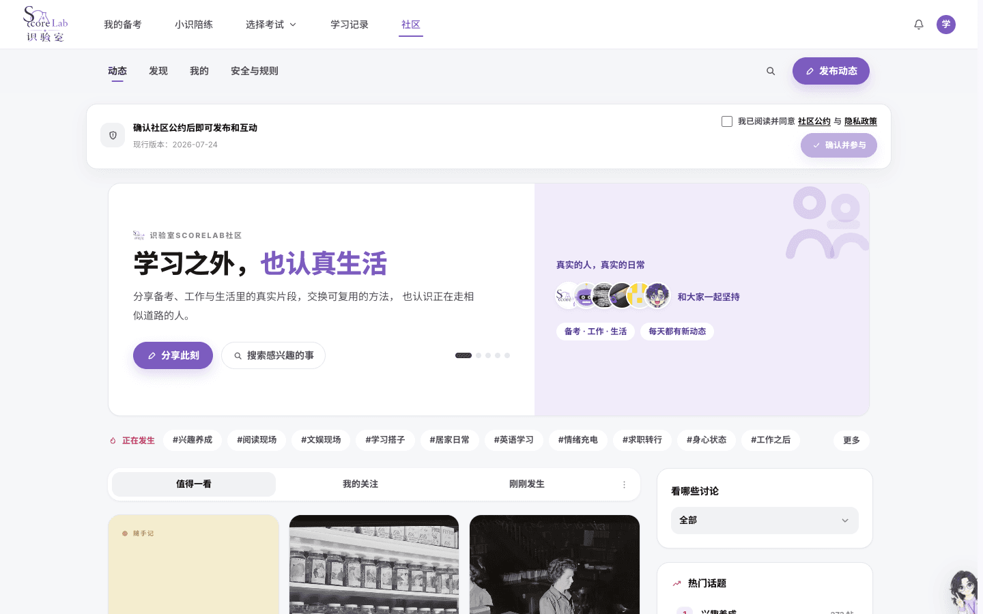Click the 发布动态 button
The width and height of the screenshot is (983, 614).
pyautogui.click(x=831, y=71)
